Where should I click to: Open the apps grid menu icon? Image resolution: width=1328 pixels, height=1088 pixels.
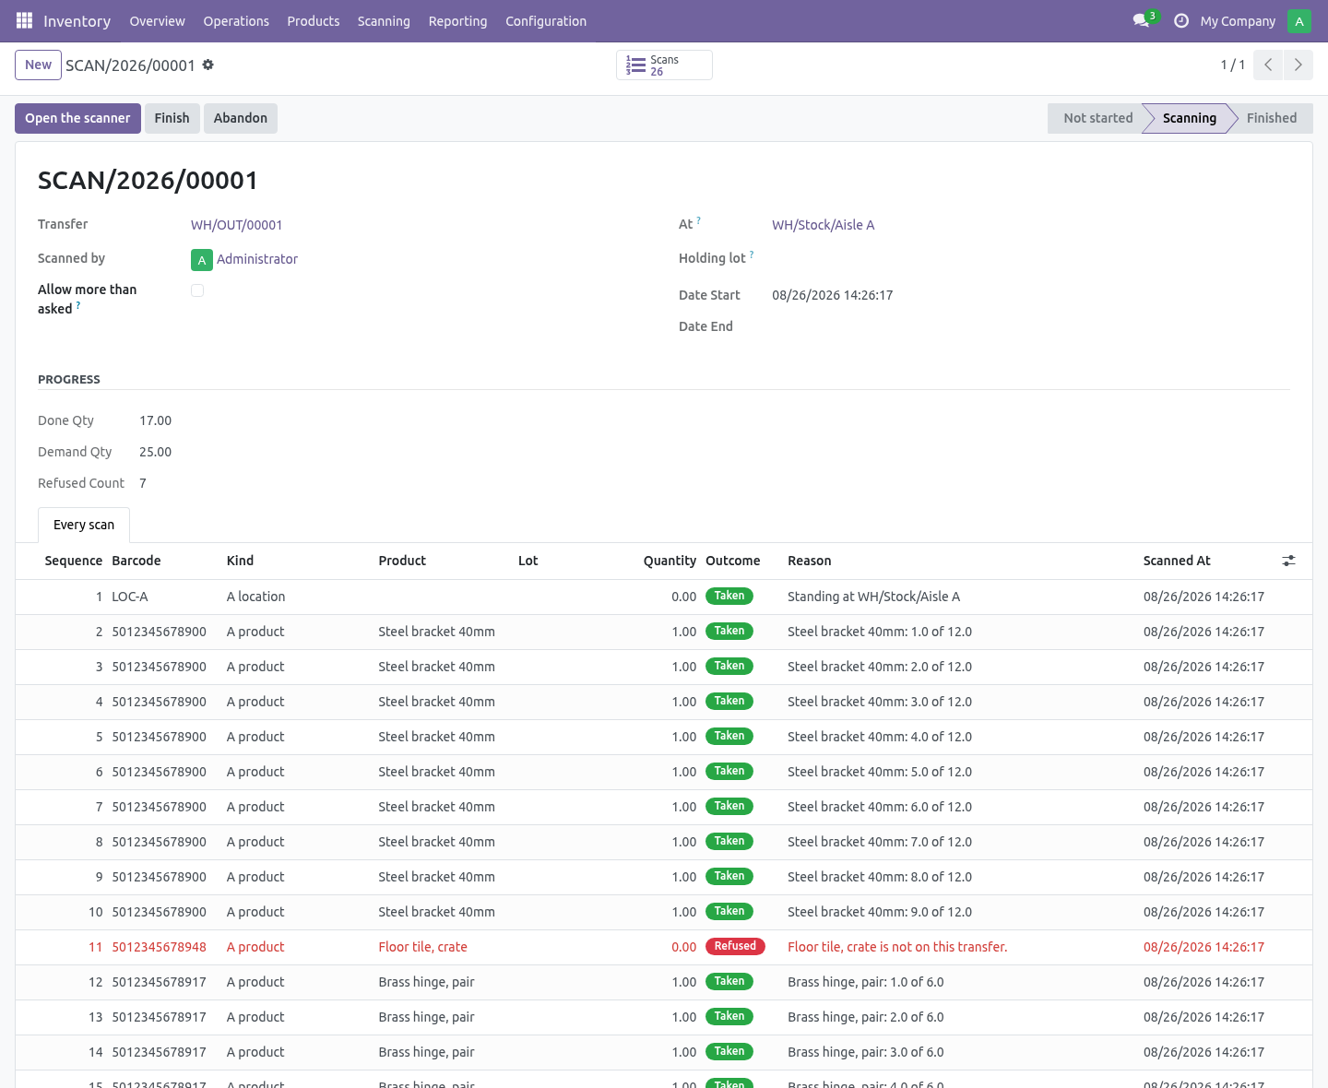click(24, 20)
